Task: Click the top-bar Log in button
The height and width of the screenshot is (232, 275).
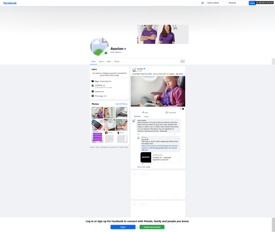Action: (252, 3)
